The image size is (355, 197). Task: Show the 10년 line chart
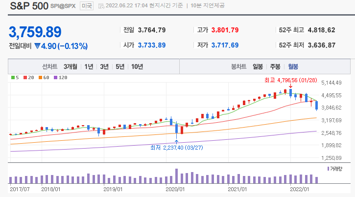click(x=137, y=66)
